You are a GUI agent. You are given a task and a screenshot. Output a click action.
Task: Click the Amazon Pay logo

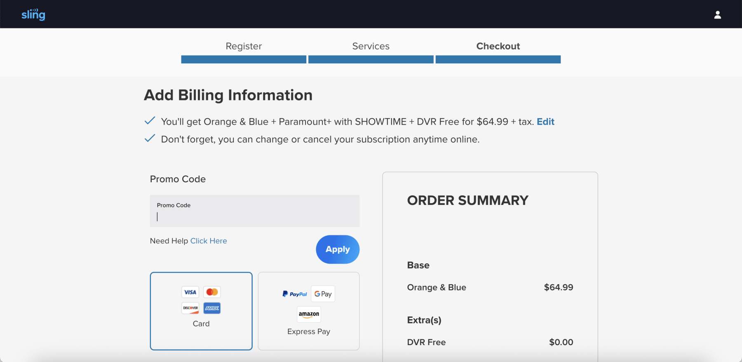click(x=309, y=314)
